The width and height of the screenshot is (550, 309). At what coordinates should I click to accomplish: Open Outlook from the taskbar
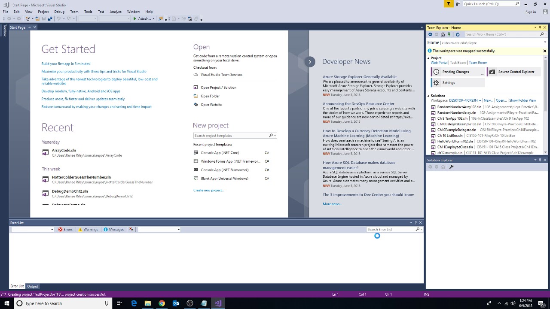(x=176, y=303)
